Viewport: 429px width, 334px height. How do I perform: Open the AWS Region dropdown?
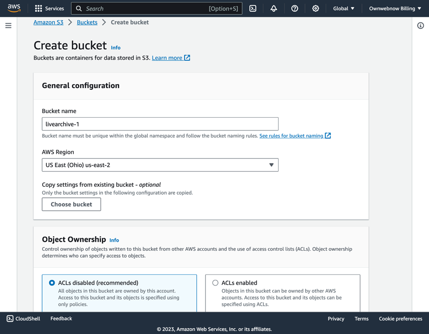(160, 165)
